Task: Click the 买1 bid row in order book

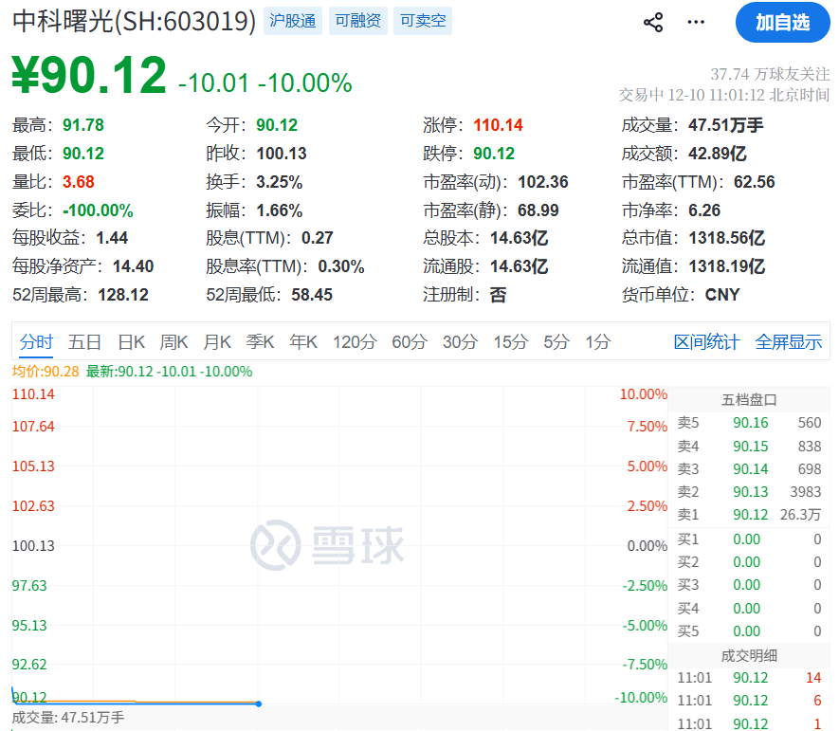Action: pyautogui.click(x=747, y=539)
